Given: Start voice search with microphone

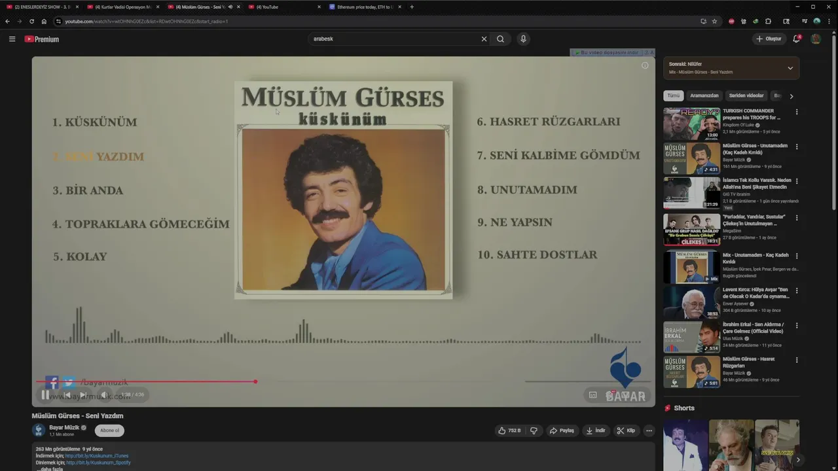Looking at the screenshot, I should (x=523, y=39).
